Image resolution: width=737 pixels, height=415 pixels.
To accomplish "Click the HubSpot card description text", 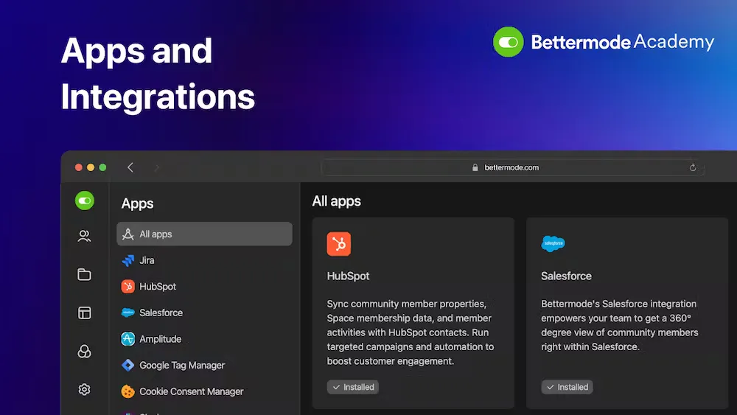I will tap(411, 332).
